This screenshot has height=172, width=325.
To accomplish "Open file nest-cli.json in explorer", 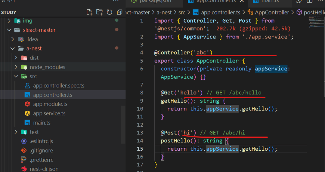I will click(x=44, y=169).
